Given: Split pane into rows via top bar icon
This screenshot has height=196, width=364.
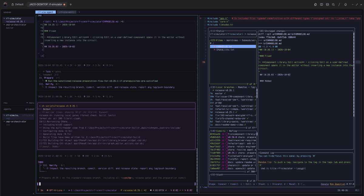Looking at the screenshot, I should click(327, 5).
